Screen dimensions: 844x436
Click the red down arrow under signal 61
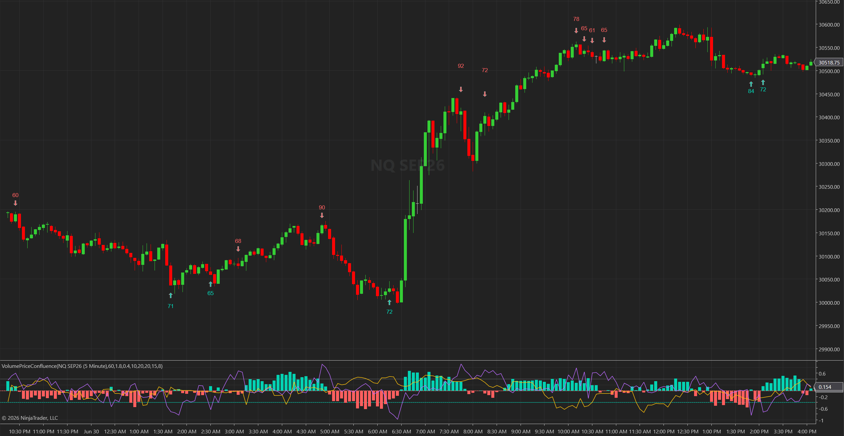coord(592,41)
